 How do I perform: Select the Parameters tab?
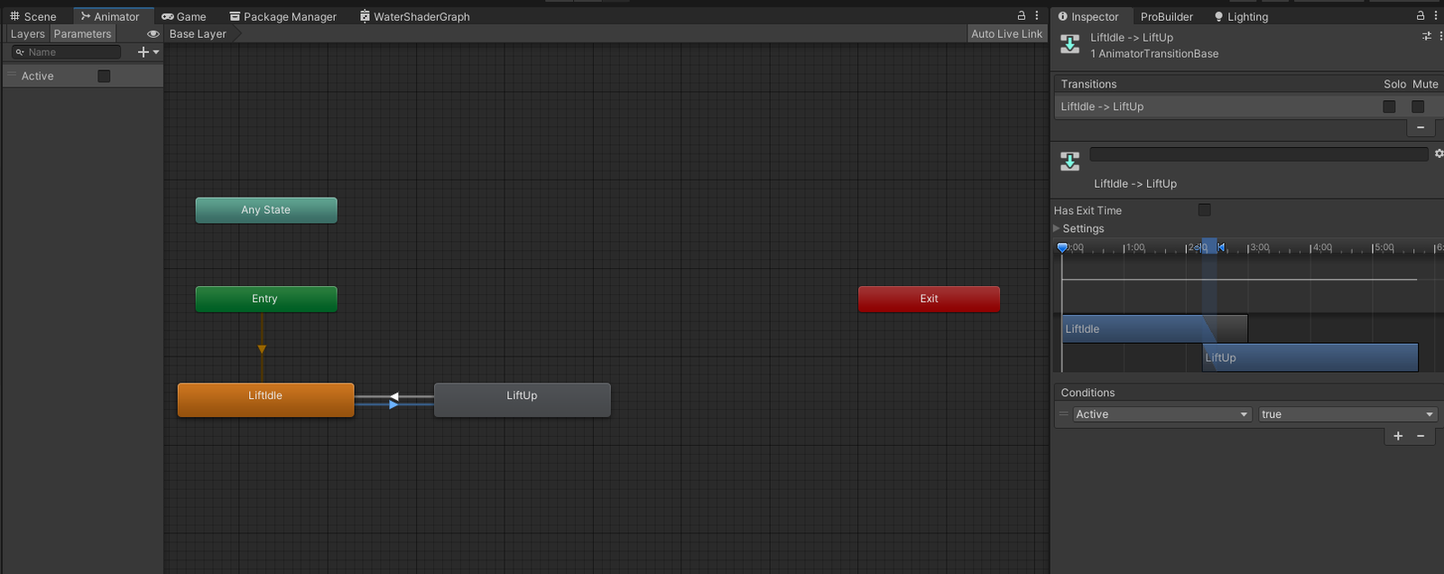click(82, 34)
